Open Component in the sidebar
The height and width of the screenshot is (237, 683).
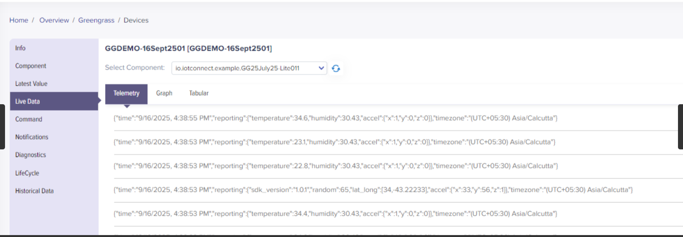(x=31, y=66)
